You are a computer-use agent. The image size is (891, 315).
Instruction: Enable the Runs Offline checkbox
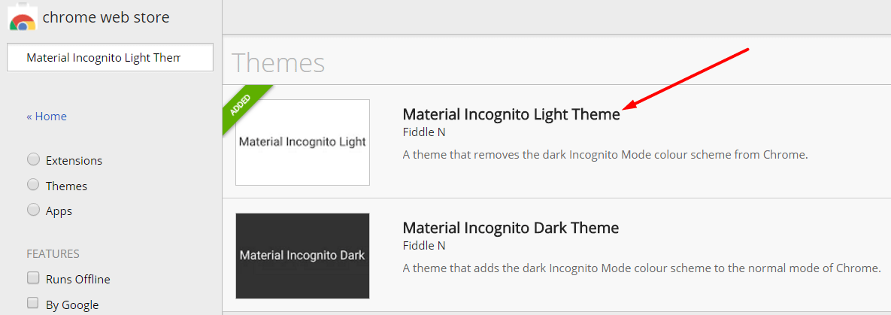(33, 279)
